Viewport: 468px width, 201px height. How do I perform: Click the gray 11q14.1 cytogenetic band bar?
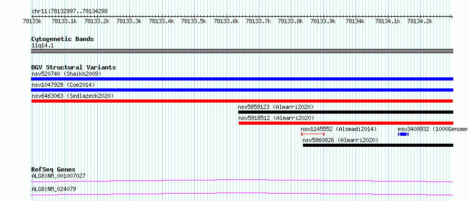coord(242,51)
